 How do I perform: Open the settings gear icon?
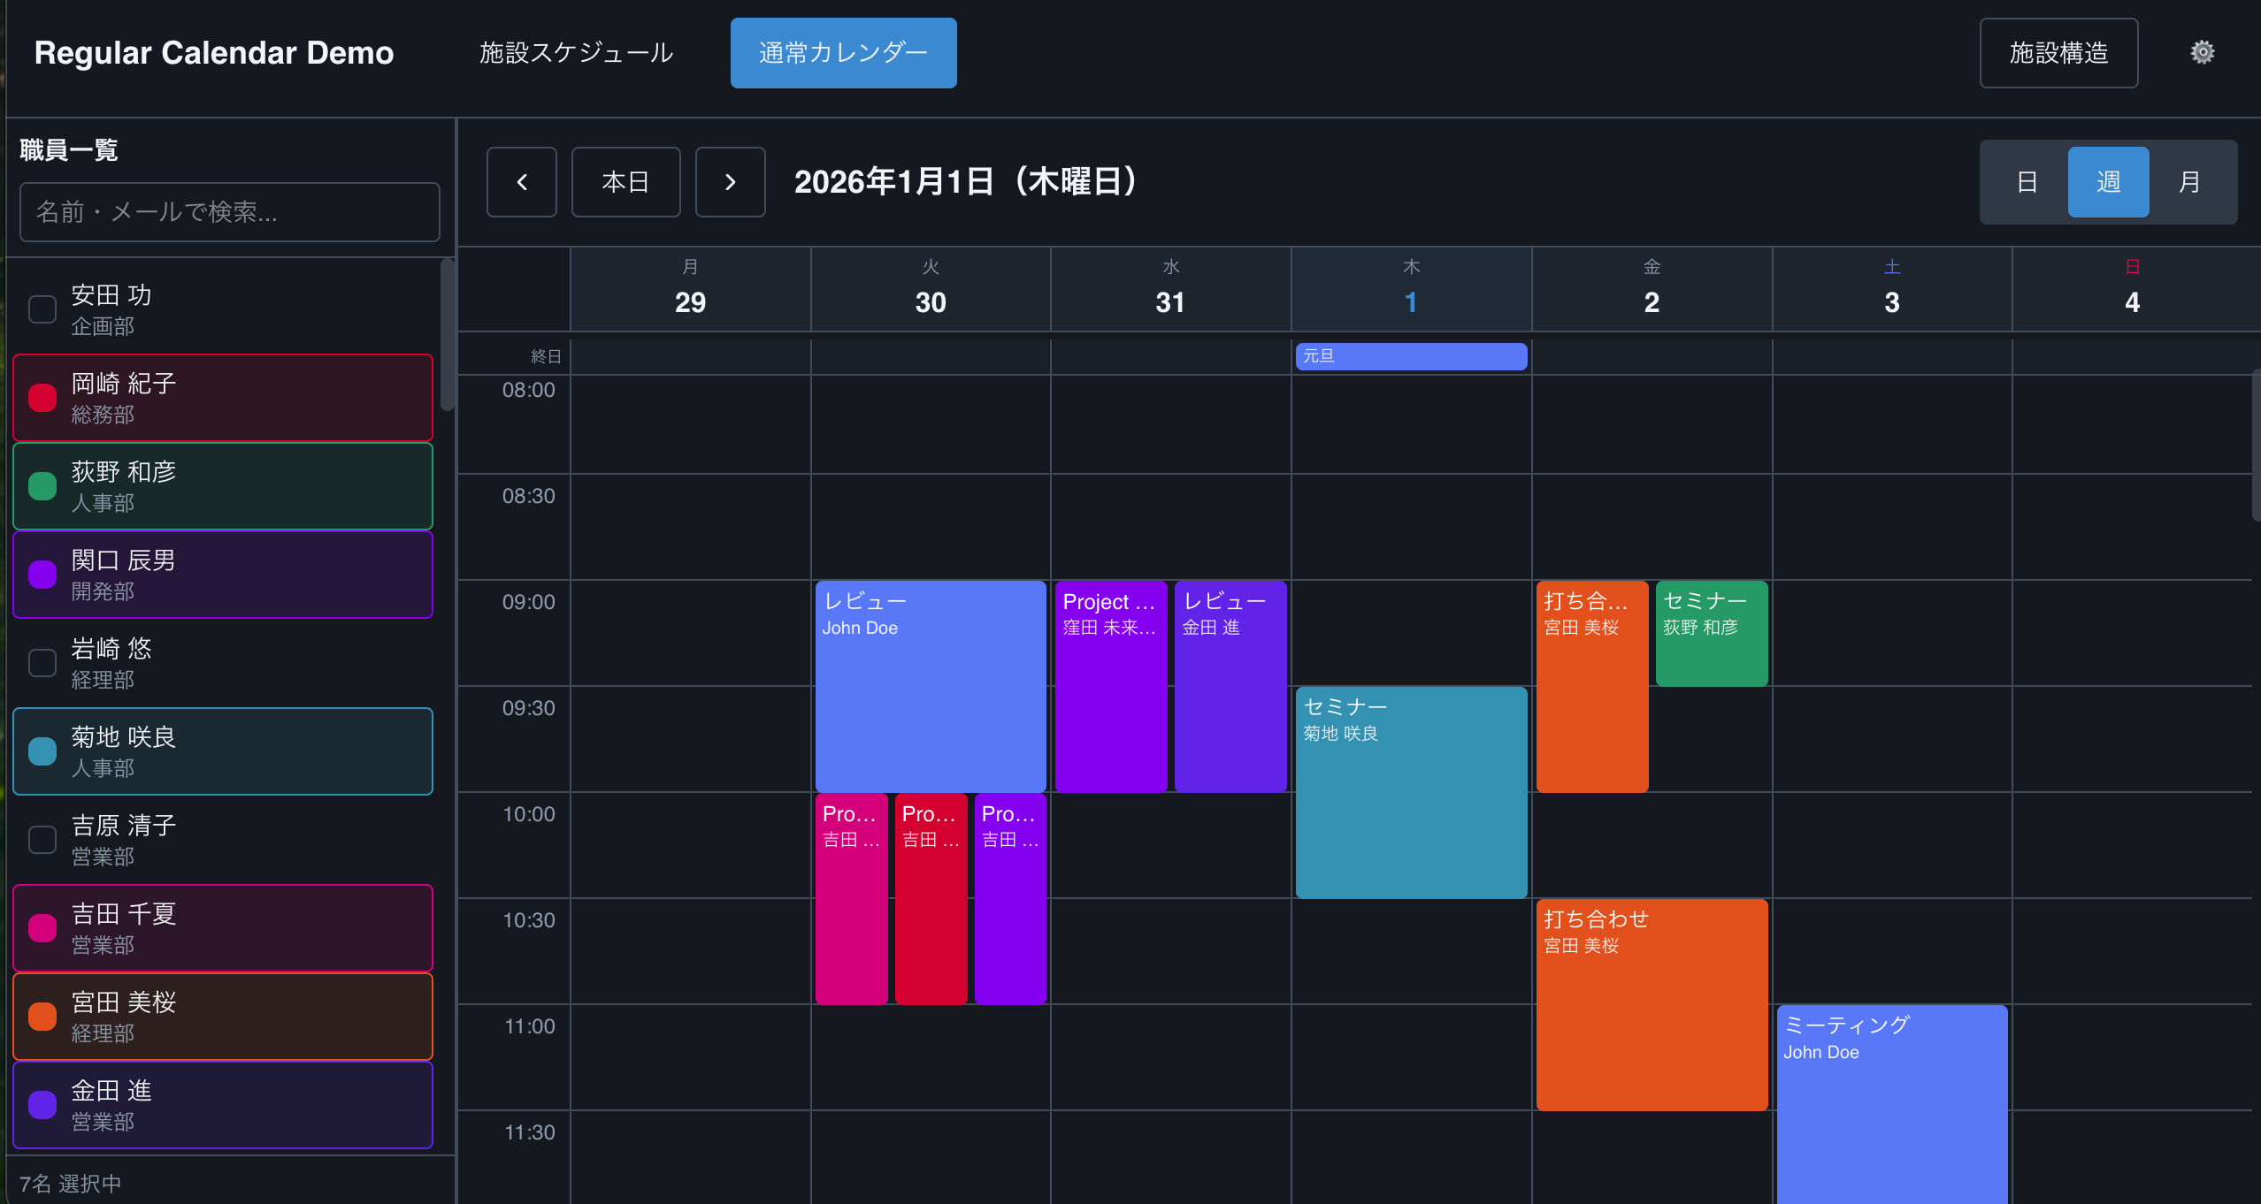[2203, 52]
